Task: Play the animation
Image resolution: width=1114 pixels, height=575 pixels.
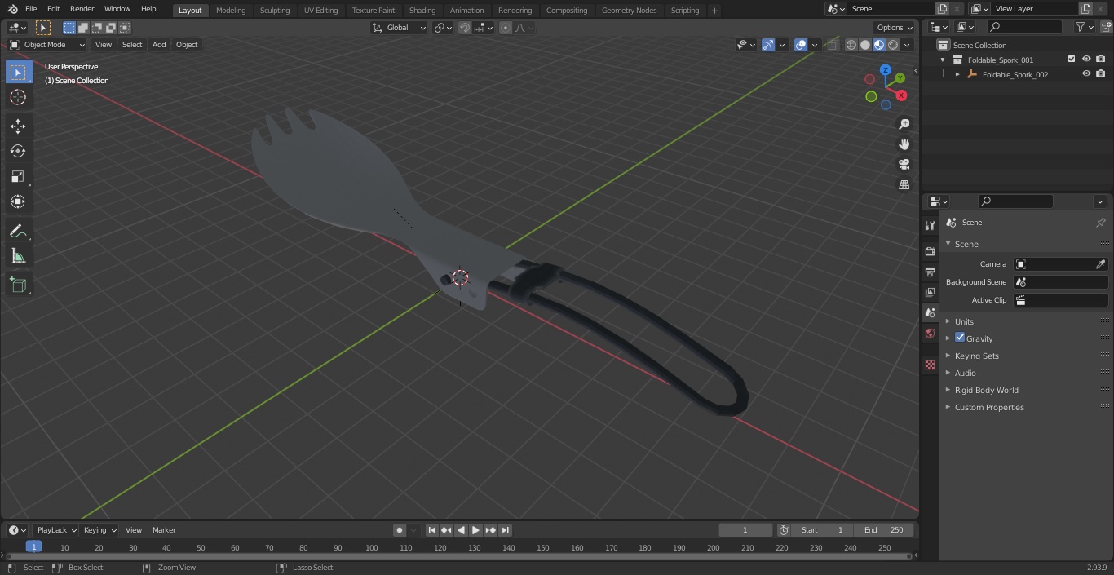Action: 475,530
